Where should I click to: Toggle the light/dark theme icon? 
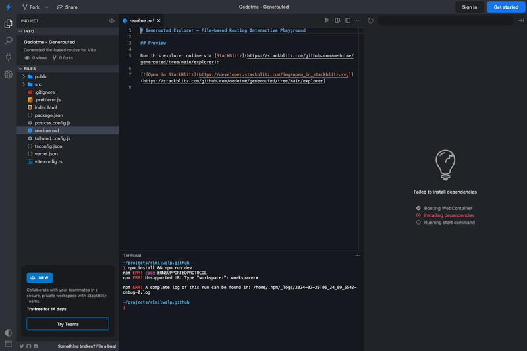[x=9, y=333]
